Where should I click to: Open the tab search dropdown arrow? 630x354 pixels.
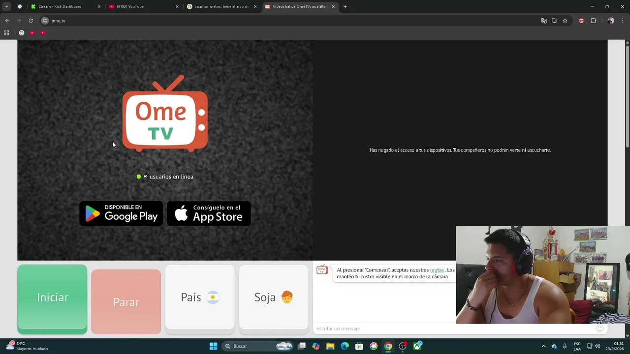point(6,6)
